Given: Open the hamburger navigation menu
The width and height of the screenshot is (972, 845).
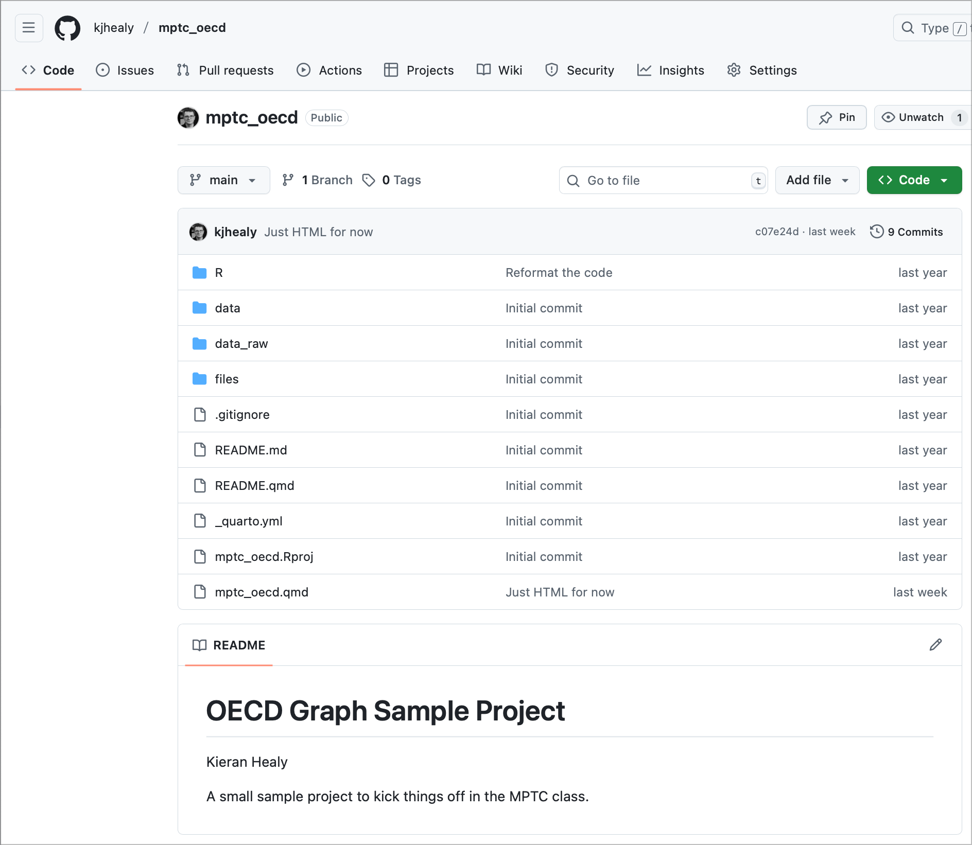Looking at the screenshot, I should click(x=29, y=28).
